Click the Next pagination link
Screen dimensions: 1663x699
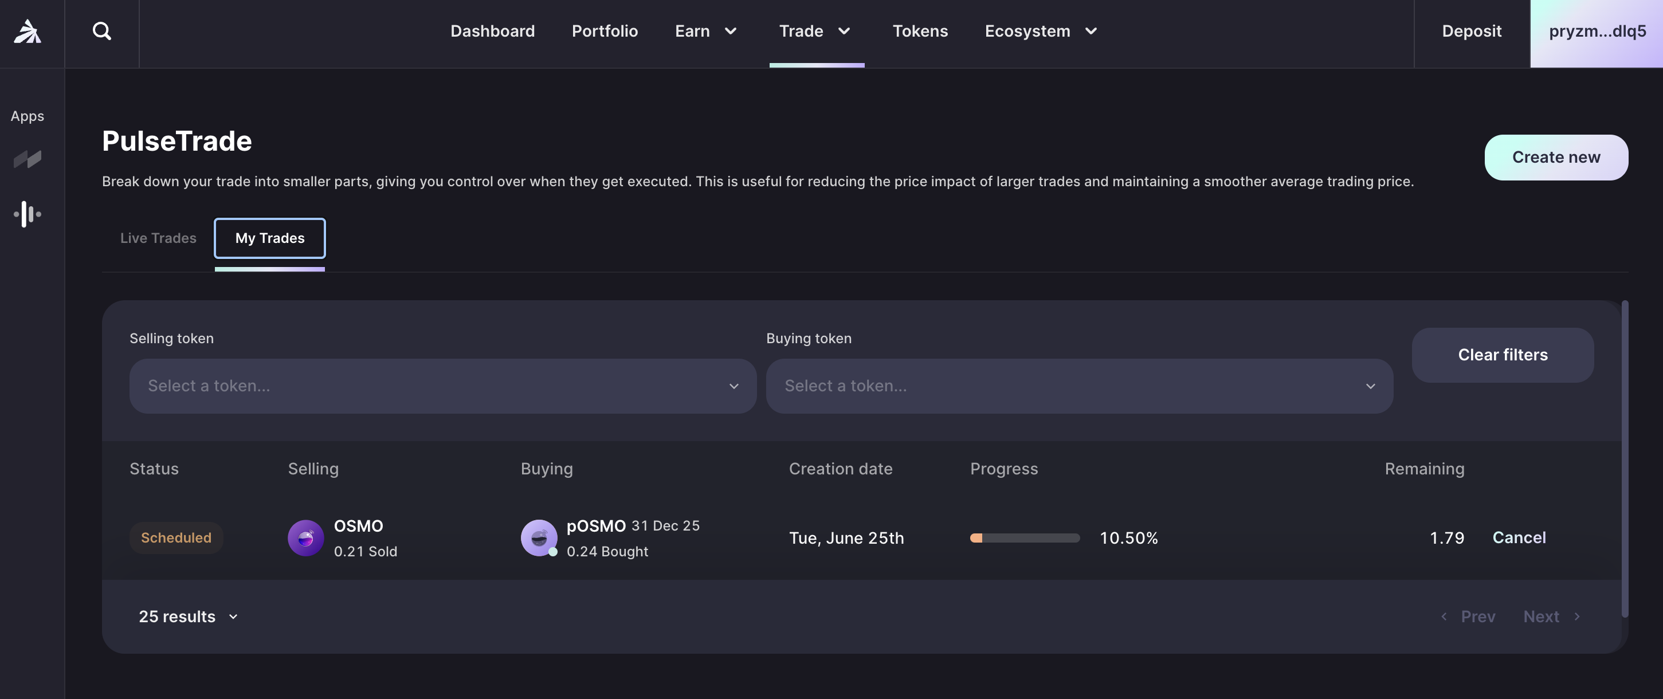[1541, 616]
